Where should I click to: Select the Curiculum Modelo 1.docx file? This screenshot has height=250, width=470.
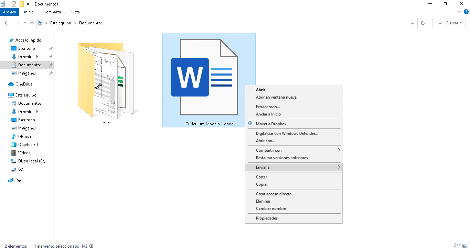tap(209, 80)
